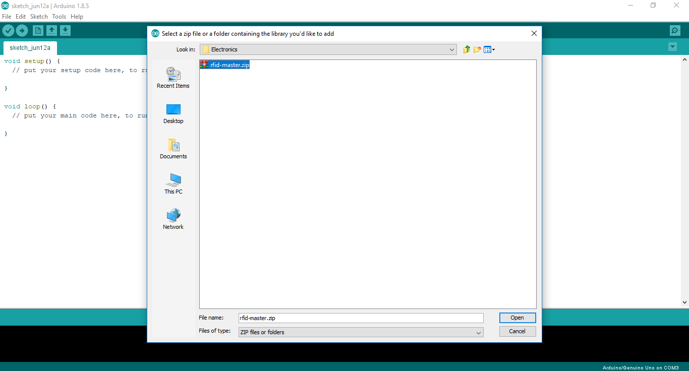Open the Edit menu
Image resolution: width=689 pixels, height=371 pixels.
click(x=21, y=17)
